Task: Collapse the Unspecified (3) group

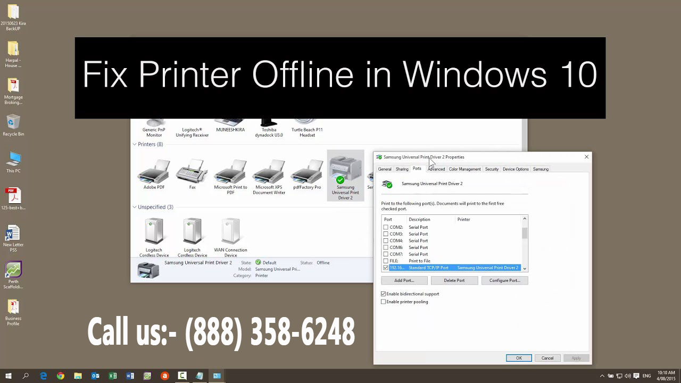Action: pos(135,207)
